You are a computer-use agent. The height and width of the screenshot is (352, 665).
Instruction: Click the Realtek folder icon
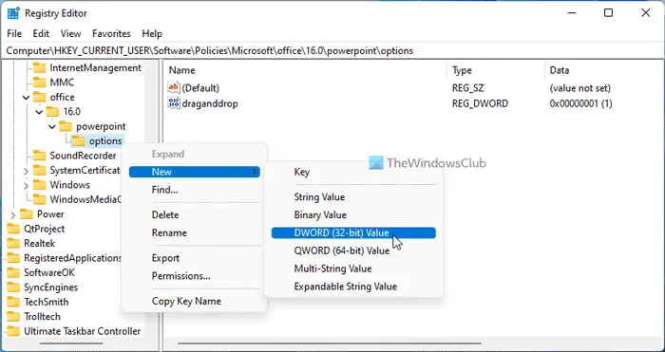tap(13, 244)
